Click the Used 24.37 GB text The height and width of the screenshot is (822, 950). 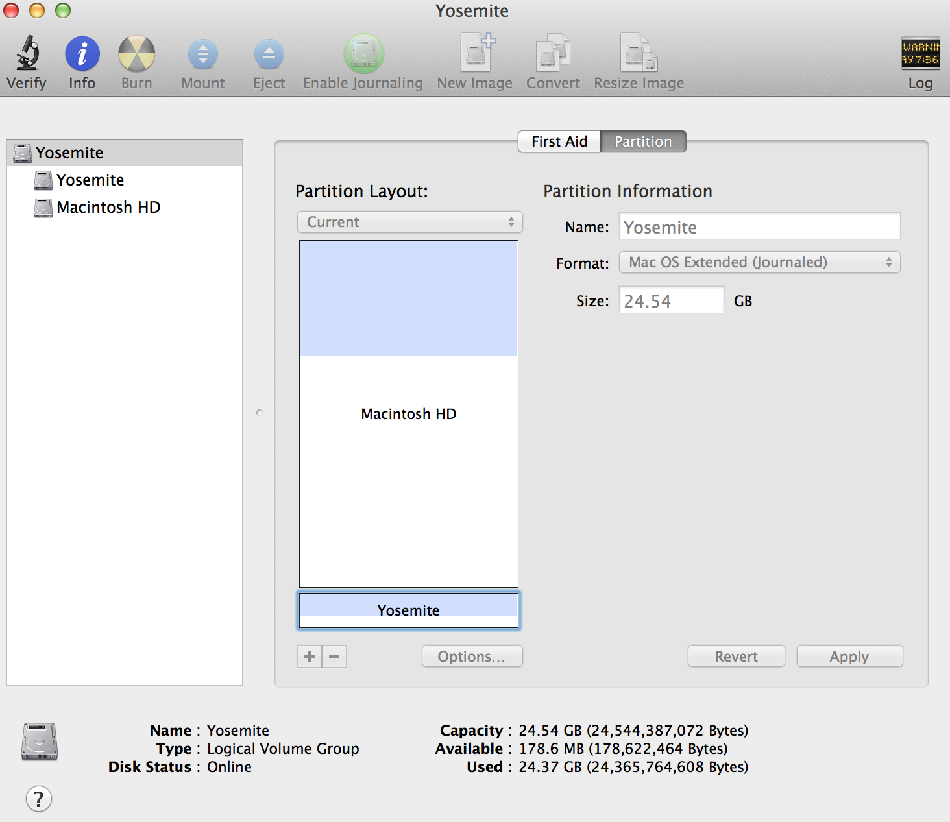tap(633, 767)
